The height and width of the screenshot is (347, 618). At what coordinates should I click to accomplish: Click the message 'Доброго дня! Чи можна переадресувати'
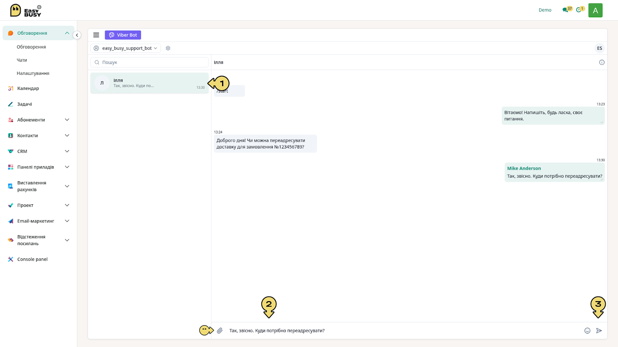point(265,144)
